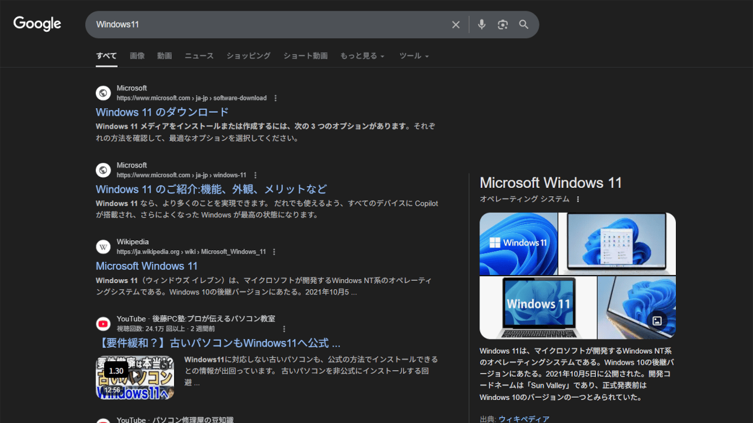Open Google Lens image search icon

pos(502,25)
